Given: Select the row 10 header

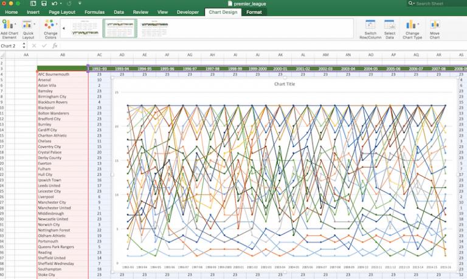Looking at the screenshot, I should (x=2, y=108).
